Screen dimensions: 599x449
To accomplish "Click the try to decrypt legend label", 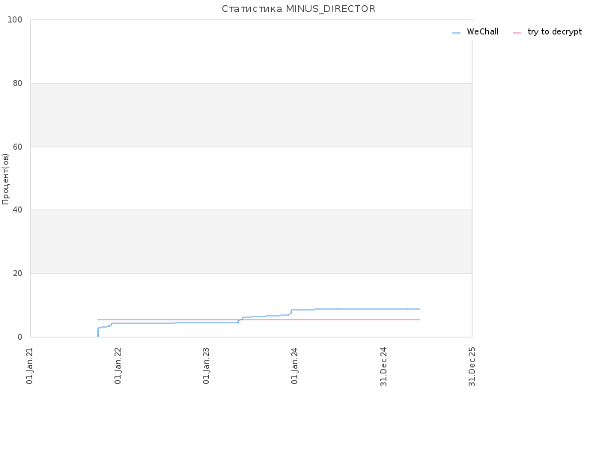I will (x=555, y=32).
